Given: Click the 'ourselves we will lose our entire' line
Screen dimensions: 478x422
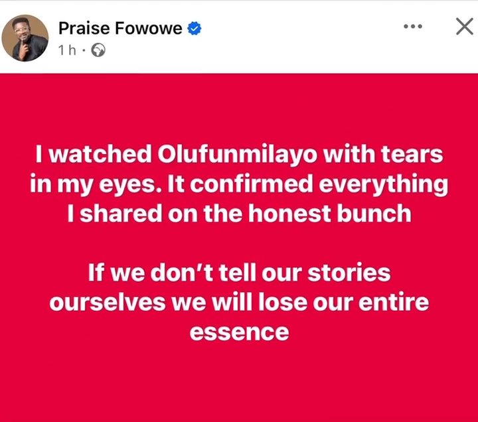Looking at the screenshot, I should [x=239, y=302].
